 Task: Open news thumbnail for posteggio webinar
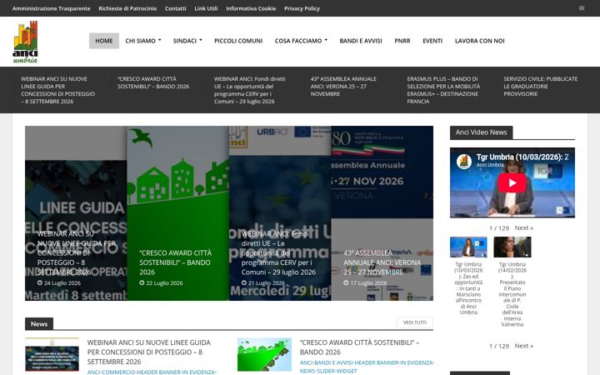coord(52,355)
